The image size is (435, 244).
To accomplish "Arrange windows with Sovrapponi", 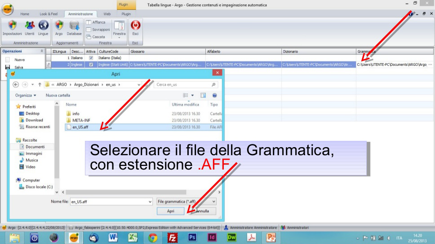I will point(98,29).
